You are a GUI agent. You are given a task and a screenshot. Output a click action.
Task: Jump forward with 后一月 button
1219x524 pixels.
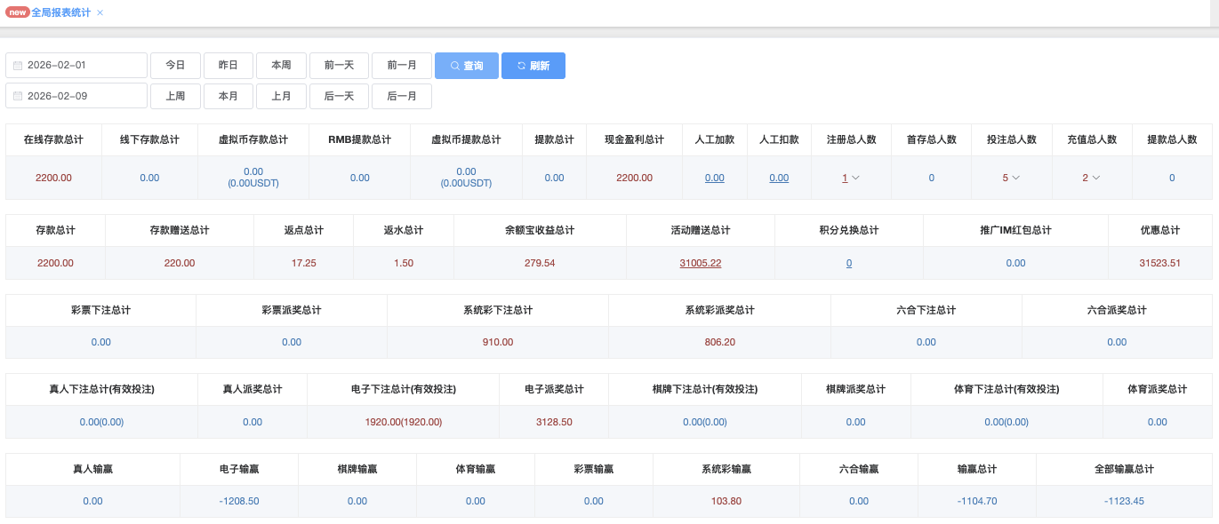401,96
